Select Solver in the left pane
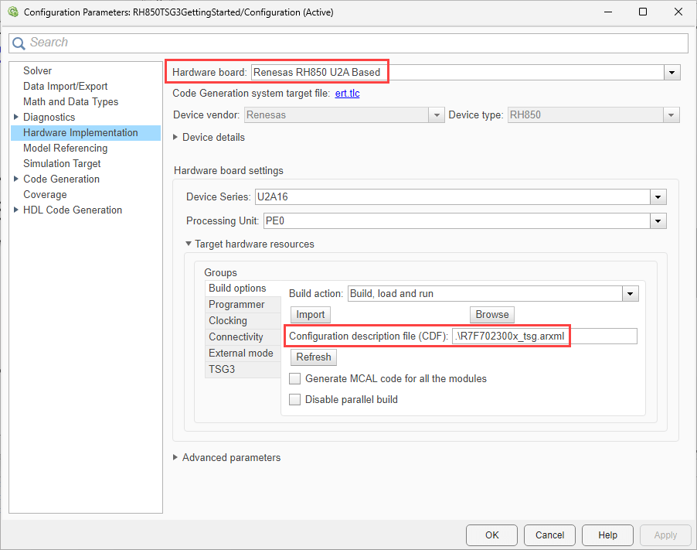This screenshot has height=550, width=697. [38, 71]
